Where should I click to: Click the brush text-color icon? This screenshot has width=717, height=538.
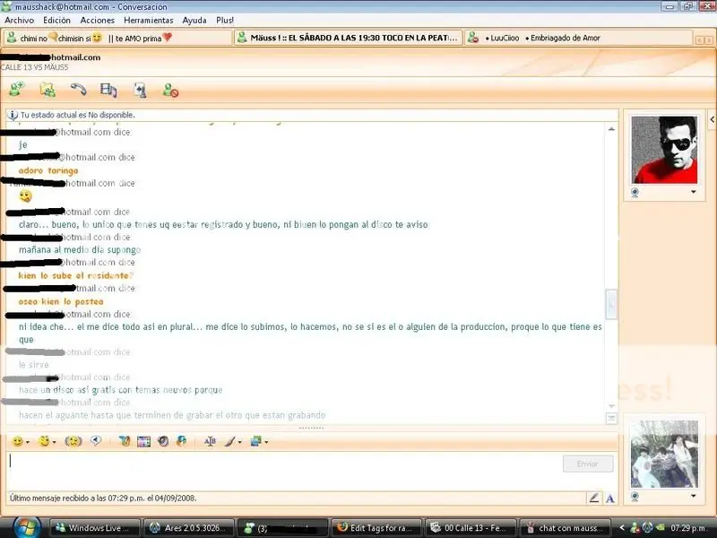click(230, 441)
